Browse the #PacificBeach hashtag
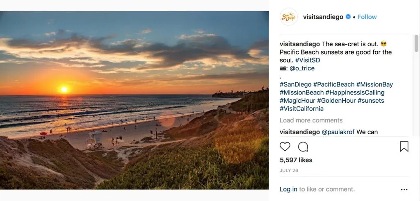This screenshot has height=201, width=420. click(x=333, y=84)
